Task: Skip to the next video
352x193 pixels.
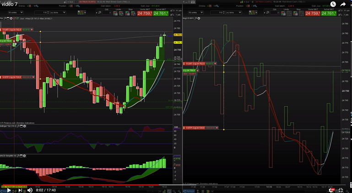Action: [20, 190]
